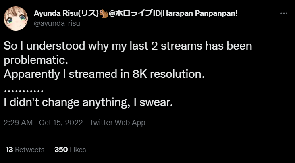Open the Twitter Web App source link
295x163 pixels.
(117, 122)
